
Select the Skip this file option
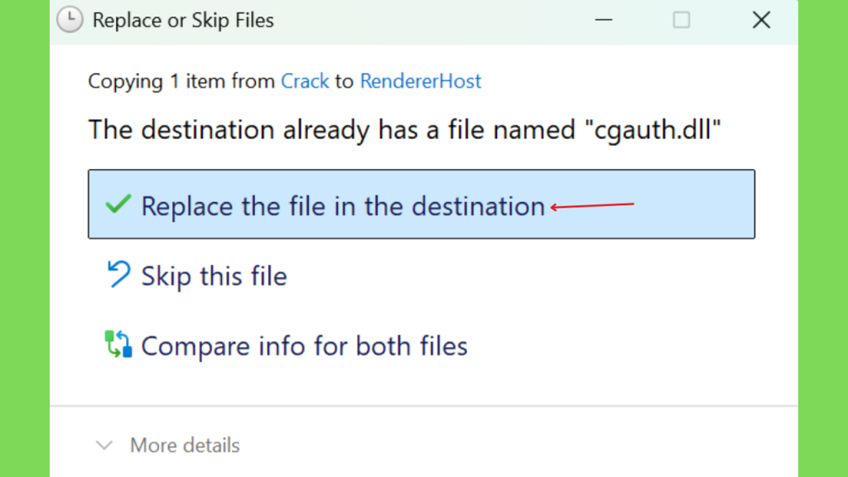pyautogui.click(x=214, y=276)
